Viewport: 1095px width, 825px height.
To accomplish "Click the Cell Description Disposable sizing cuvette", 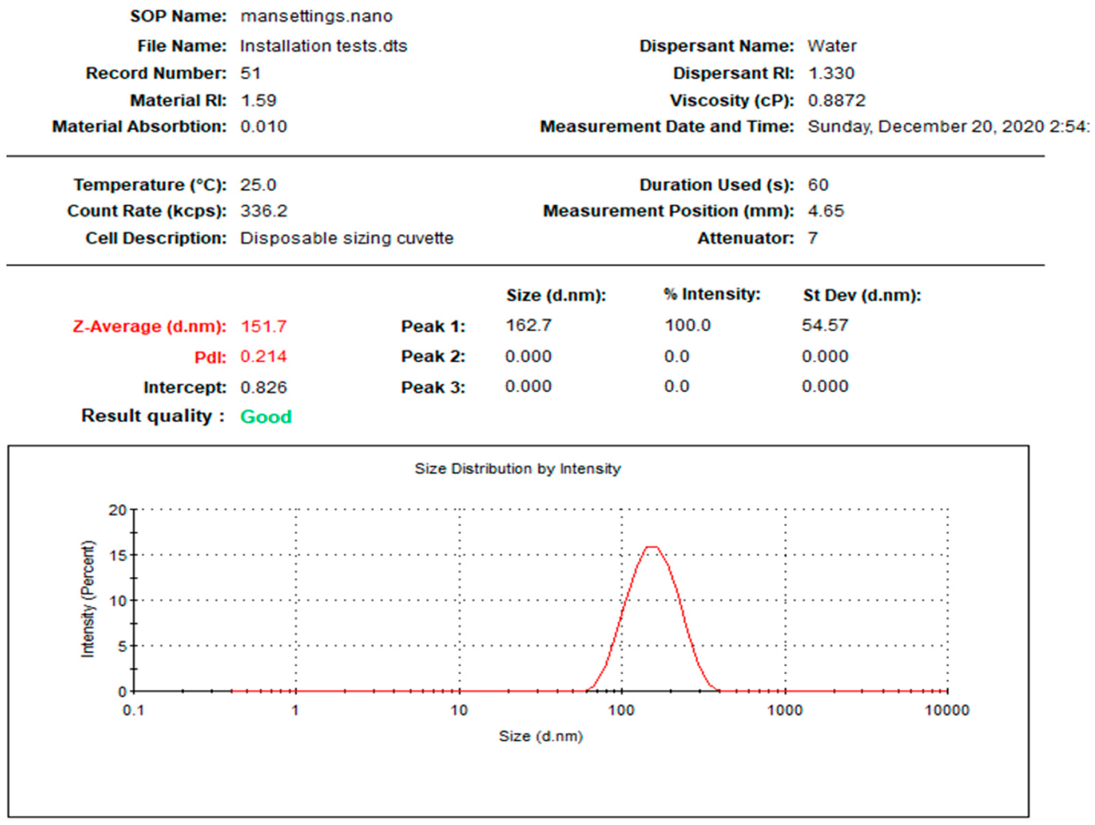I will 346,238.
